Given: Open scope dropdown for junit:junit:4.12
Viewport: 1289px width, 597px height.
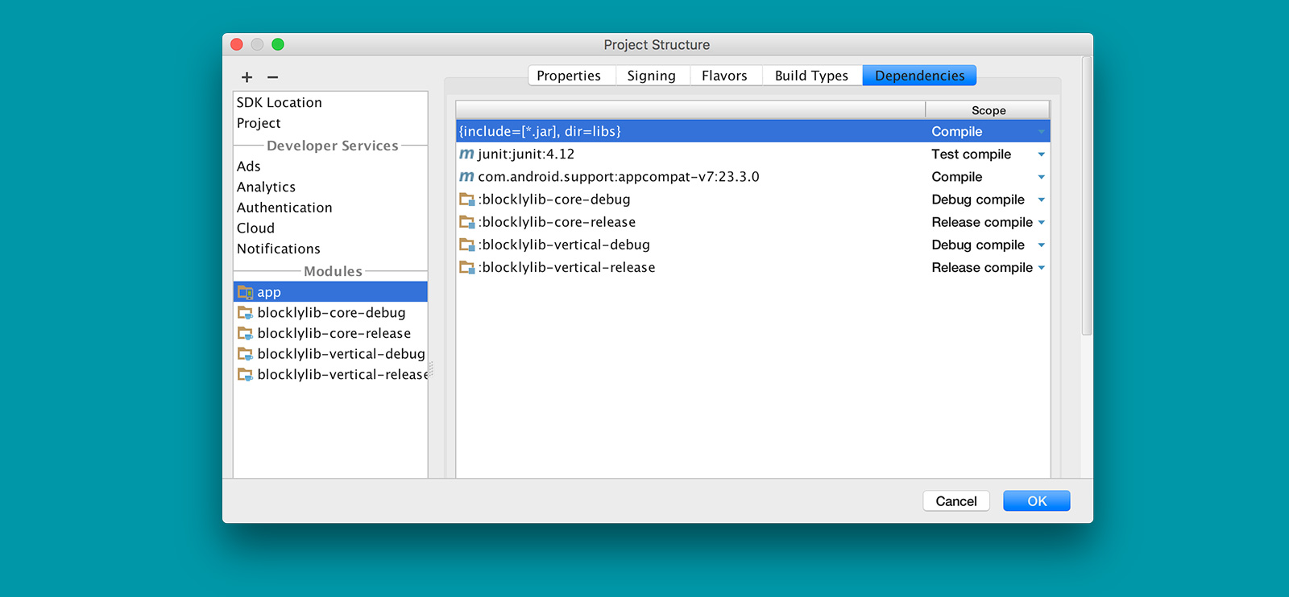Looking at the screenshot, I should 1041,154.
